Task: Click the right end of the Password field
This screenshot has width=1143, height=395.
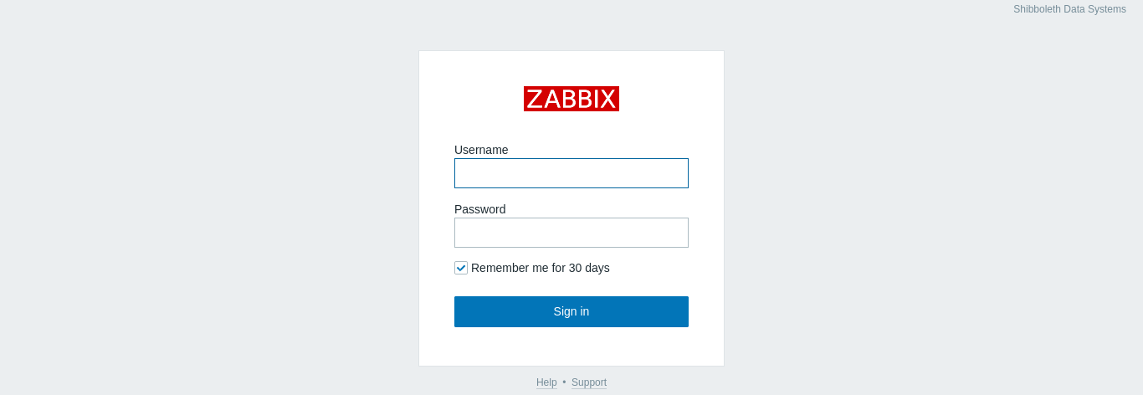Action: [x=681, y=233]
